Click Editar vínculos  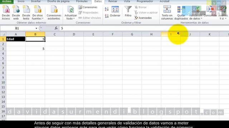pyautogui.click(x=90, y=18)
